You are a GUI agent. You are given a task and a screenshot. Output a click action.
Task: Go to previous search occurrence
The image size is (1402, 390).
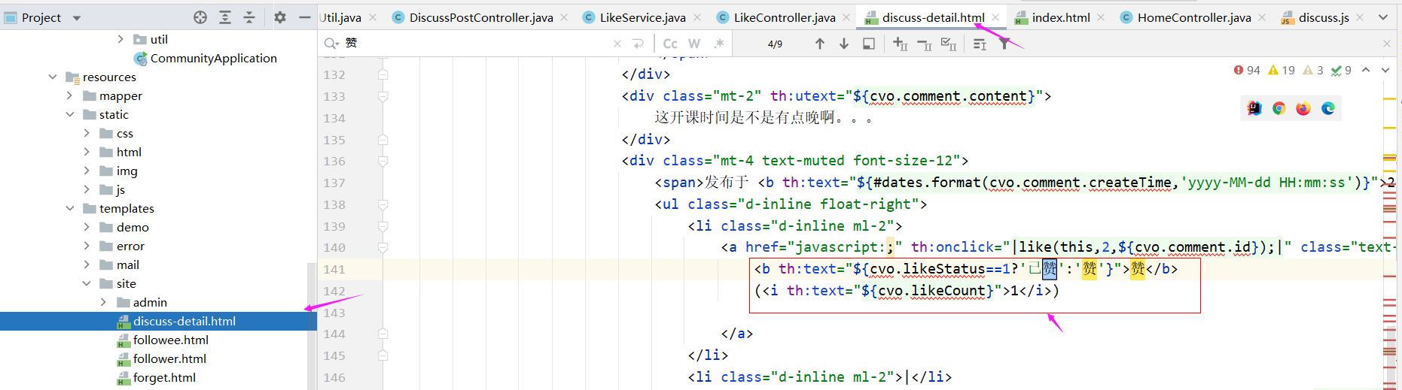820,44
